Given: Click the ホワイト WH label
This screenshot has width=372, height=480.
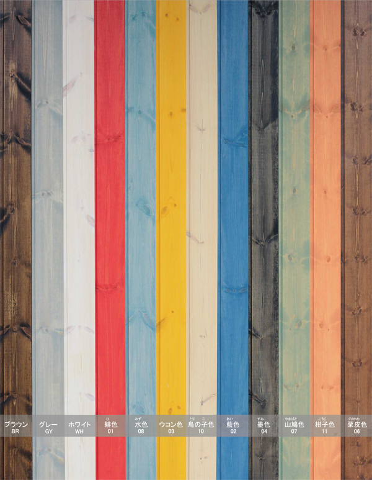Looking at the screenshot, I should point(79,427).
